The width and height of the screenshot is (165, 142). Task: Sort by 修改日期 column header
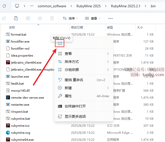tap(77, 27)
